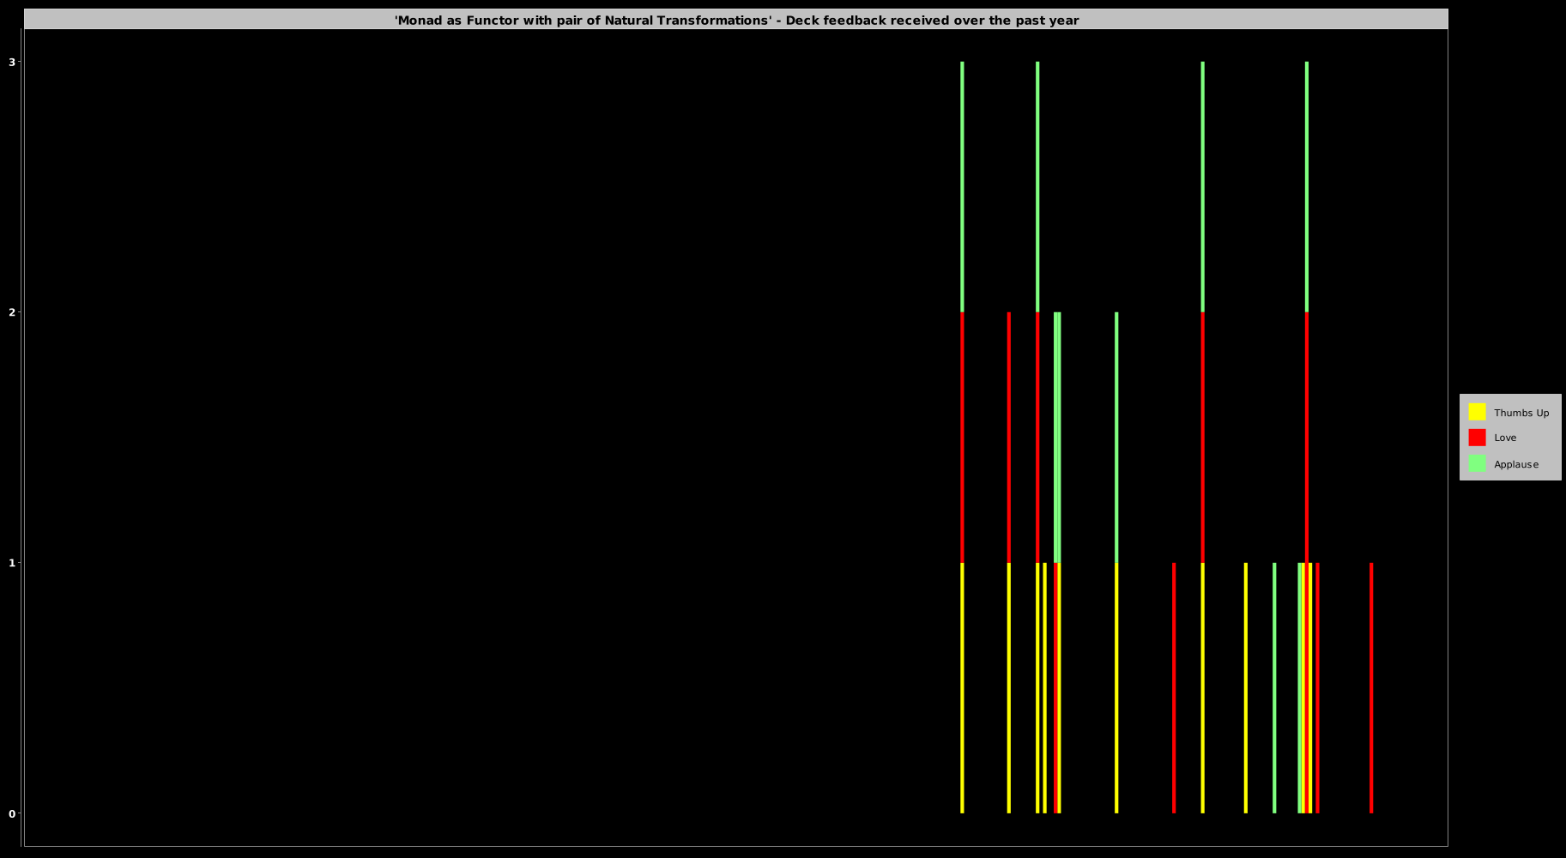Click the green Applause legend swatch
The width and height of the screenshot is (1566, 858).
point(1477,463)
